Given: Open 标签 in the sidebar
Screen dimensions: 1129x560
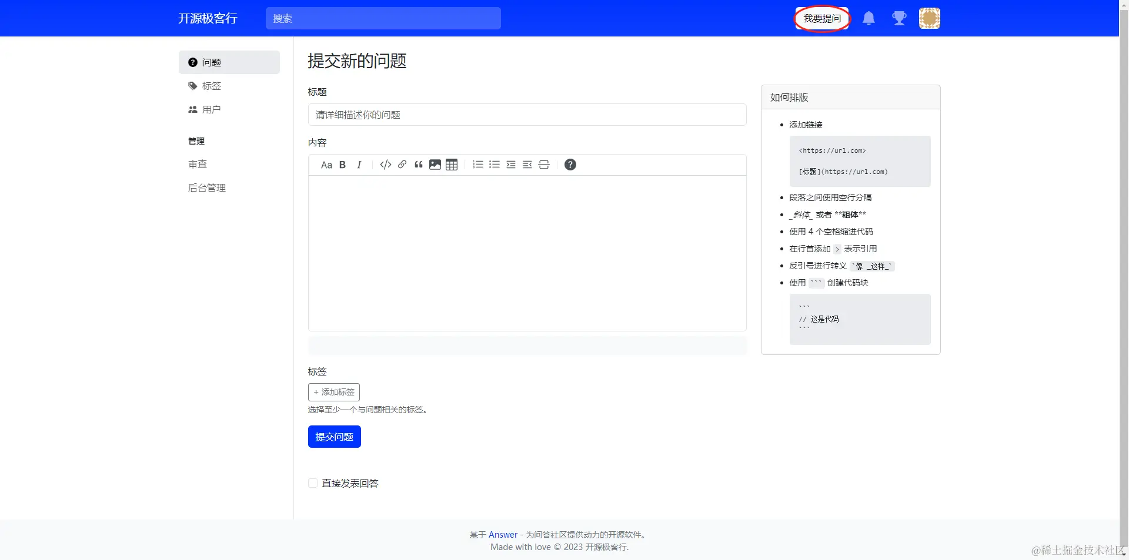Looking at the screenshot, I should (229, 86).
